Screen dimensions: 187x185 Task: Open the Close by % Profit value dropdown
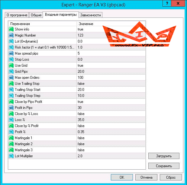tap(111, 126)
